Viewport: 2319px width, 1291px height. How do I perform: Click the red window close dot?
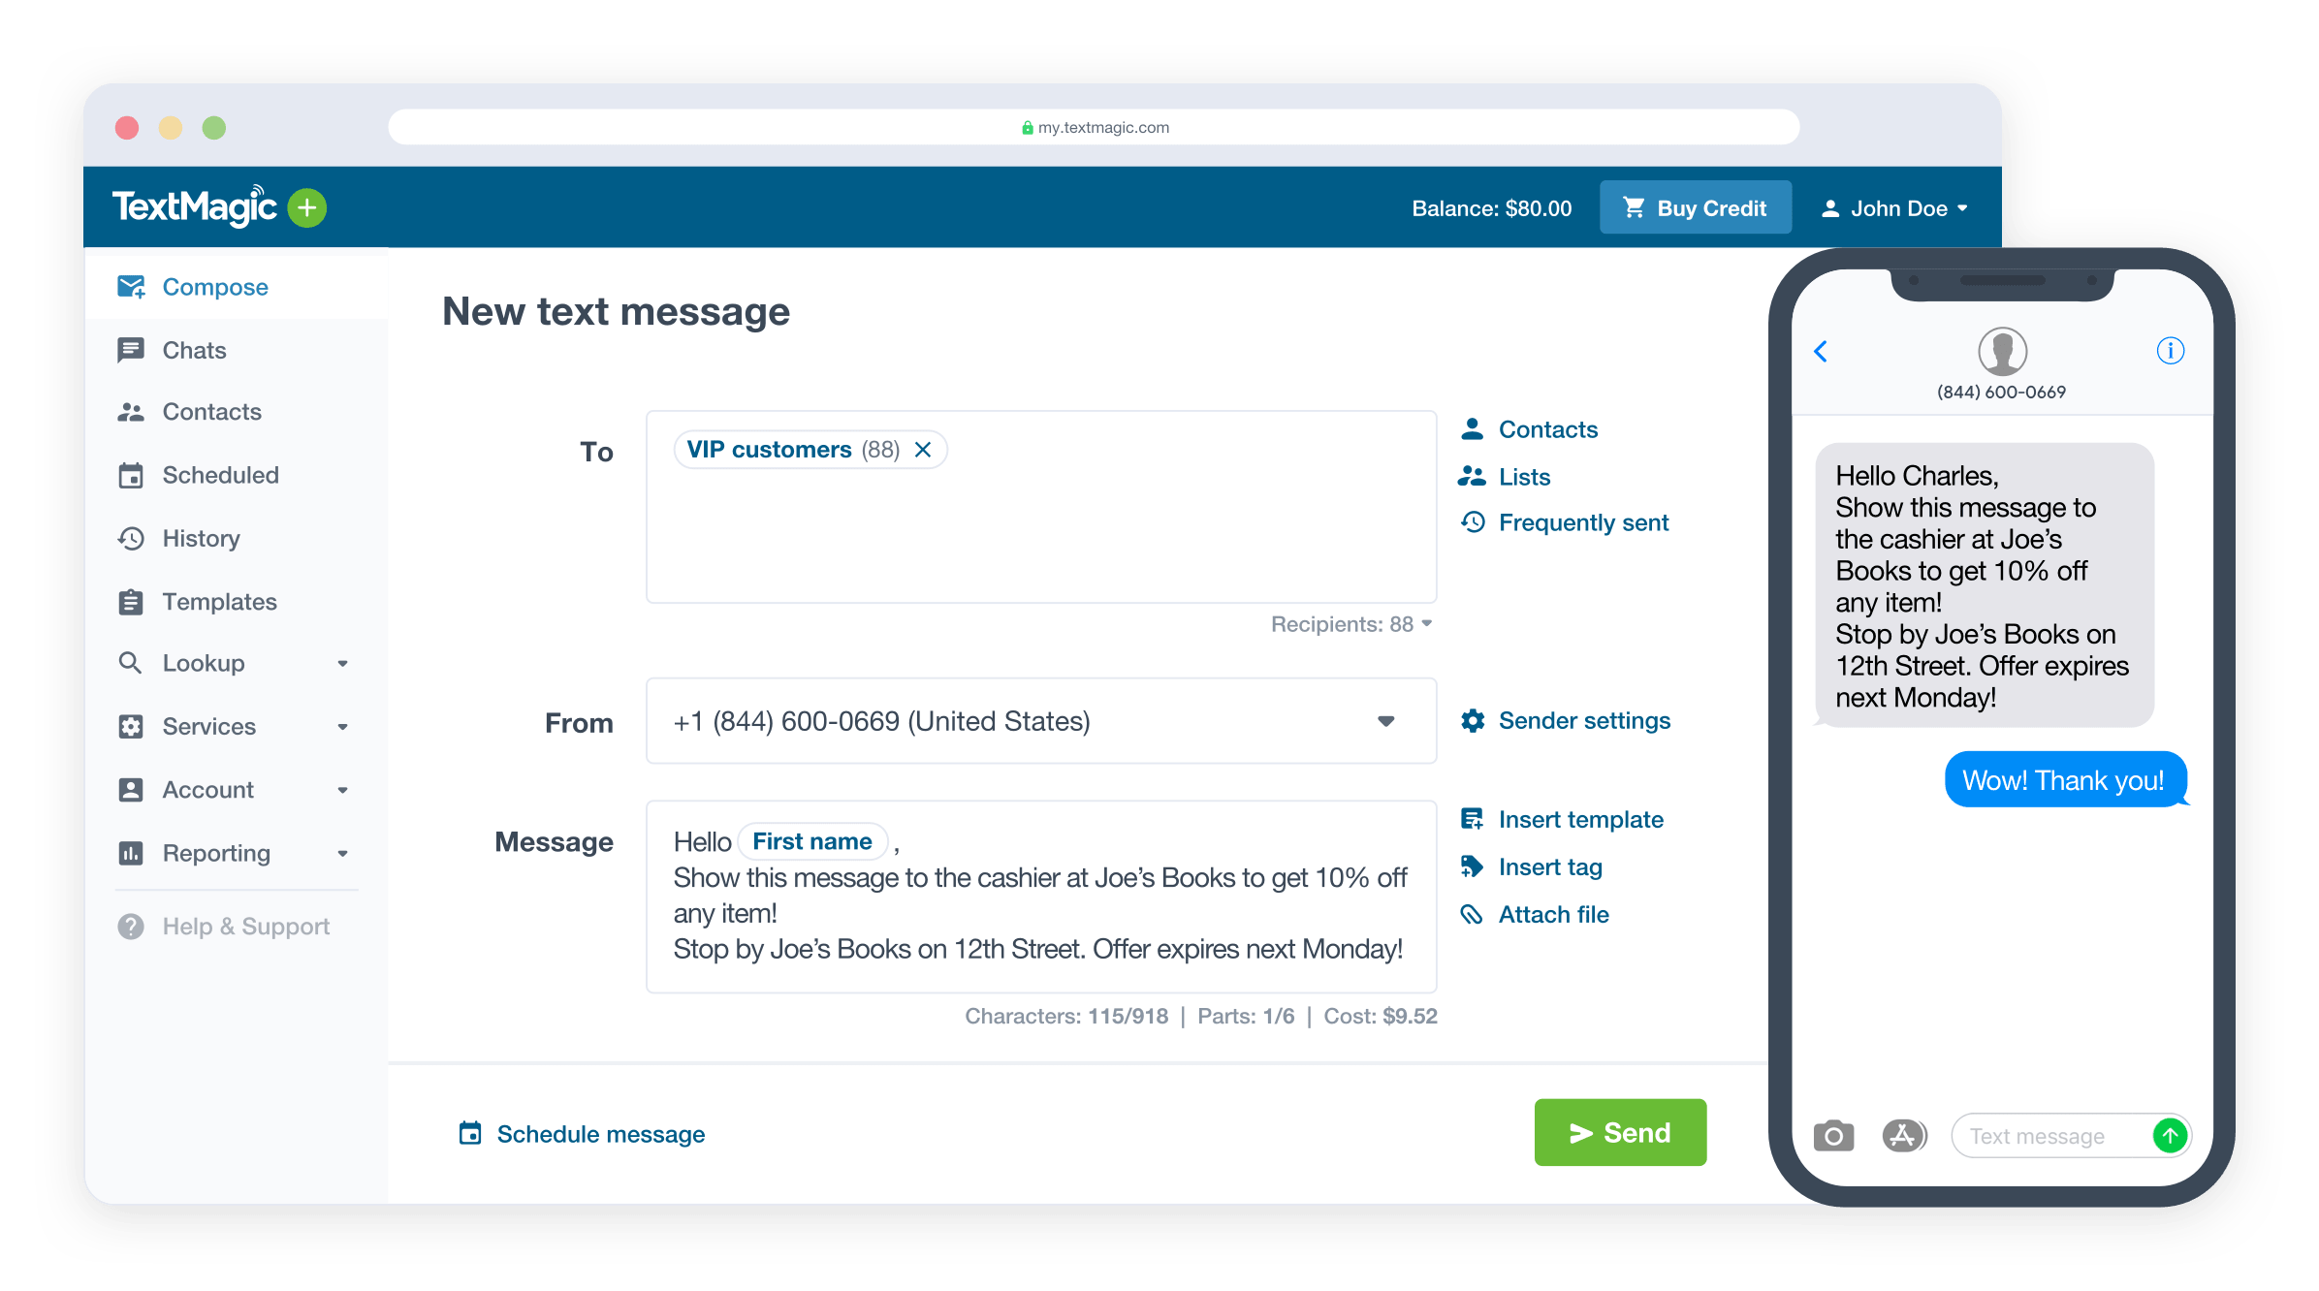point(127,127)
